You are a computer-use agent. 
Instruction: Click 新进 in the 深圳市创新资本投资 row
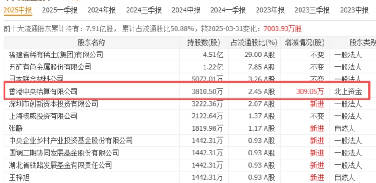(x=317, y=104)
